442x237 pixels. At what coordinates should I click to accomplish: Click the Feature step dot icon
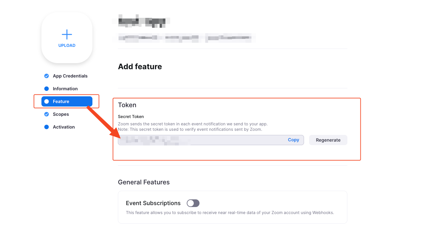pyautogui.click(x=47, y=101)
